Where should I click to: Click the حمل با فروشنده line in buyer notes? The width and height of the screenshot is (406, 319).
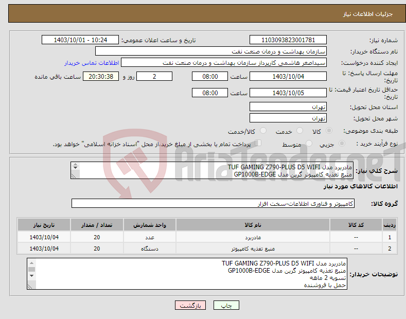[325, 285]
